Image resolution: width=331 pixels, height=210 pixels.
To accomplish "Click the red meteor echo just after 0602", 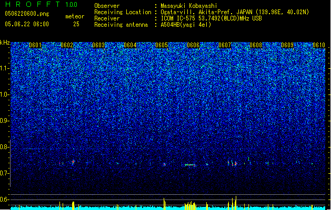I will click(73, 162).
